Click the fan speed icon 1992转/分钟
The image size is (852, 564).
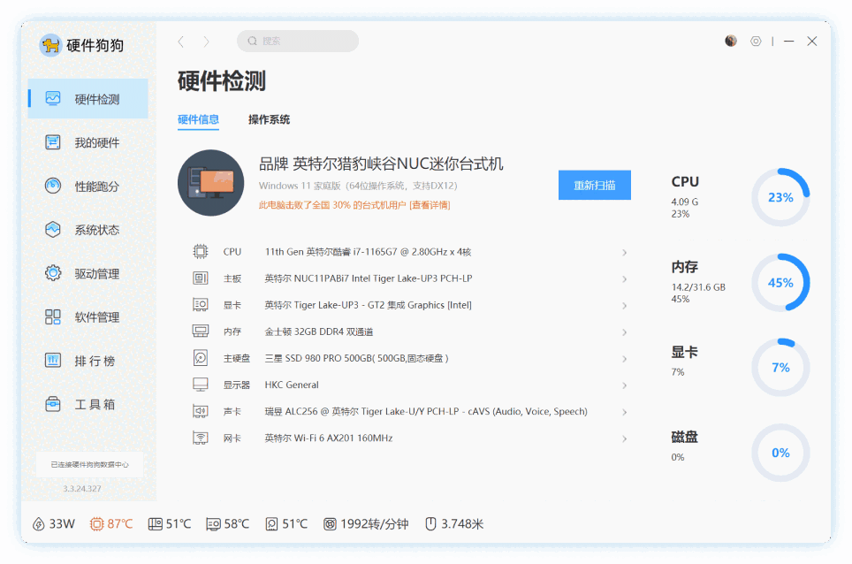click(x=330, y=524)
